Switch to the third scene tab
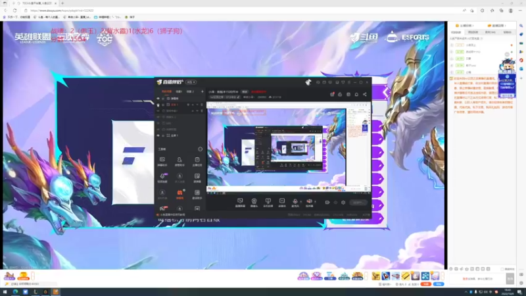This screenshot has width=526, height=296. pos(190,91)
